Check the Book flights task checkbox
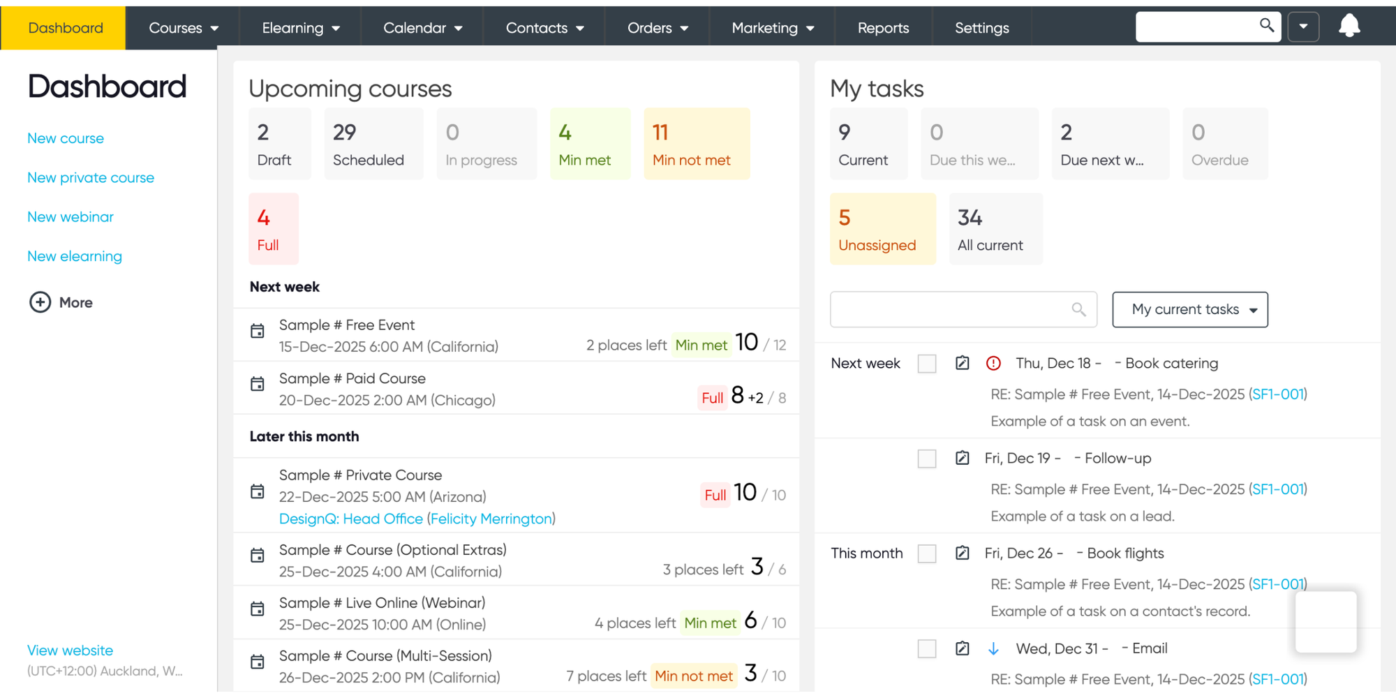This screenshot has width=1396, height=698. tap(927, 554)
